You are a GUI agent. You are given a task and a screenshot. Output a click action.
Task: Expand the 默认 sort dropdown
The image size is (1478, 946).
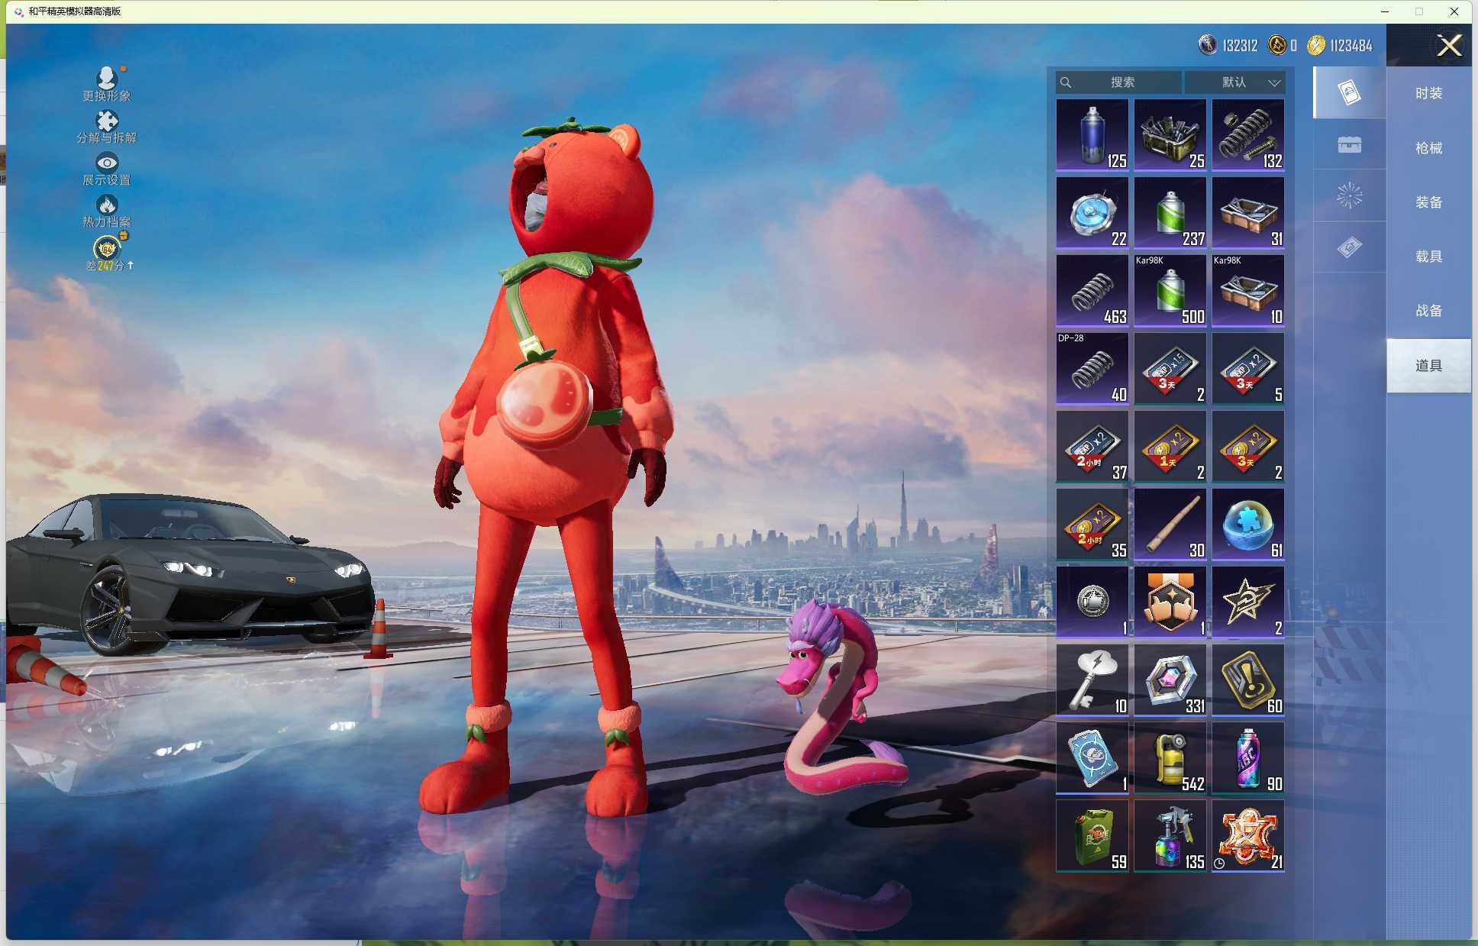(x=1234, y=82)
